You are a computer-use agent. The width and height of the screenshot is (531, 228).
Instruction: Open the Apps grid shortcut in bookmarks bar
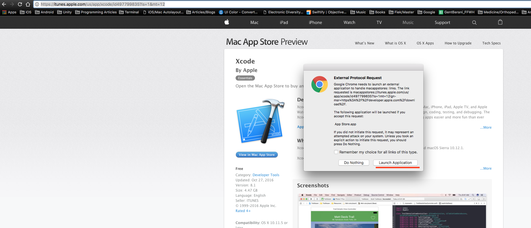click(9, 12)
